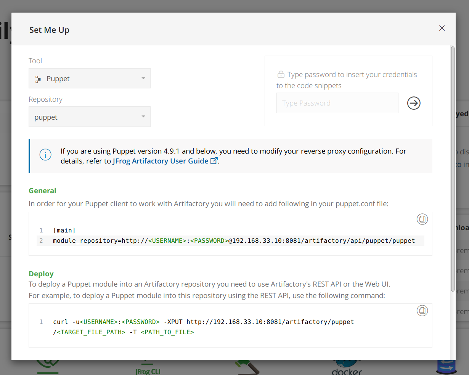Click the "To deploy a Puppet module" sentence
Viewport: 469px width, 375px height.
point(209,284)
